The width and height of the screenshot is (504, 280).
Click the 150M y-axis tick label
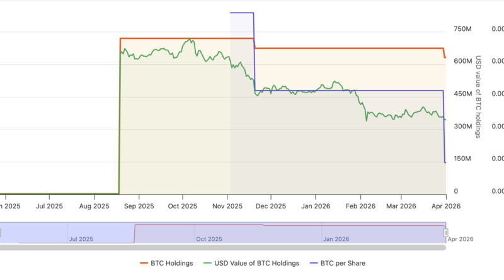pyautogui.click(x=462, y=159)
